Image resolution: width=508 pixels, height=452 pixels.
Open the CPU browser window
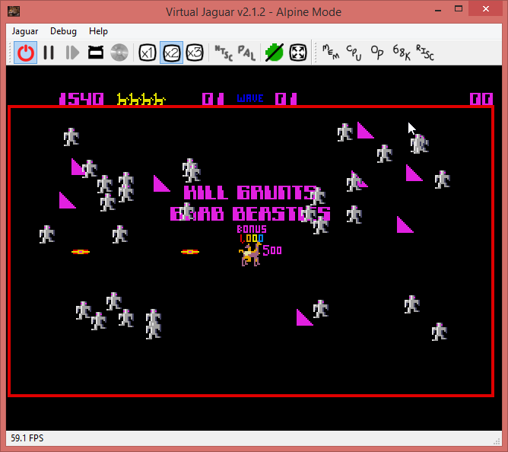pos(354,53)
